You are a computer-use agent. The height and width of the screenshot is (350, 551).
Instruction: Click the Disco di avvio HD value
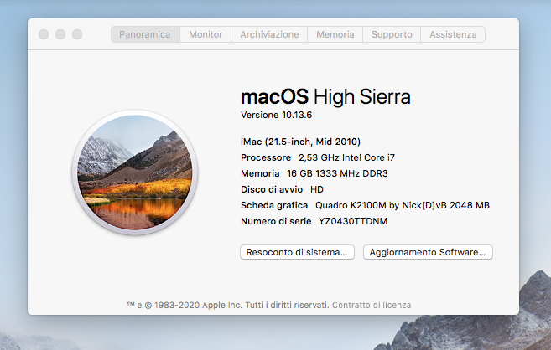317,189
